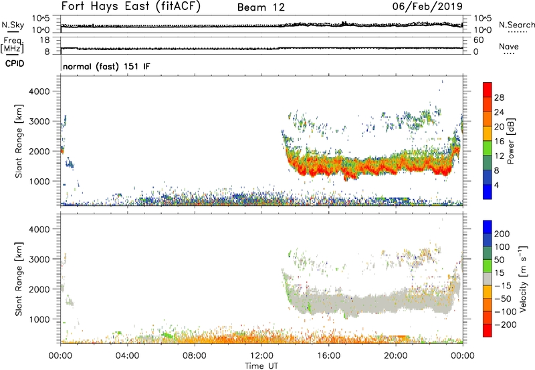This screenshot has height=370, width=535.
Task: Click 'Slant Range [km]' label of the velocity panel
Action: pos(19,279)
